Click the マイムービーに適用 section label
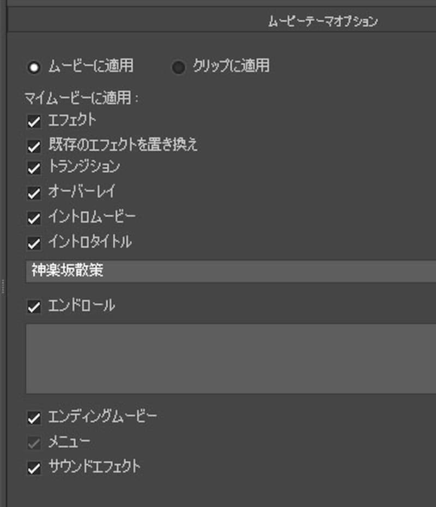This screenshot has height=507, width=436. [82, 98]
